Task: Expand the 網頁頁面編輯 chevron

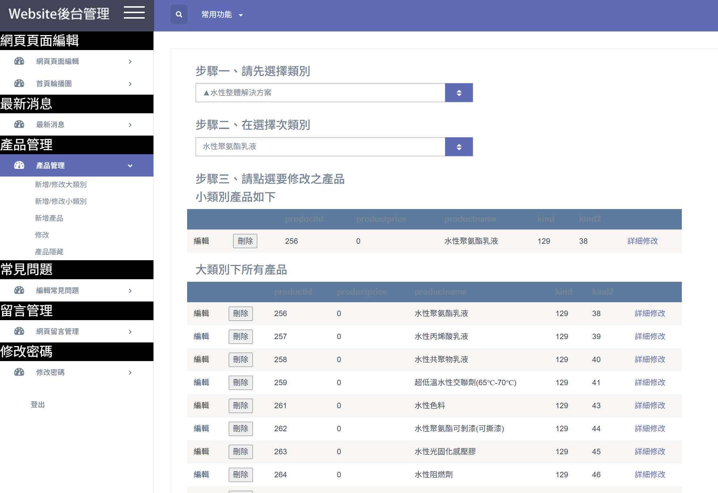Action: click(130, 61)
